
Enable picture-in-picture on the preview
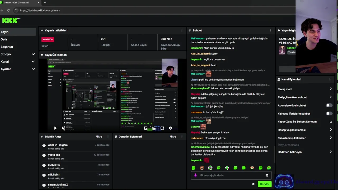pyautogui.click(x=146, y=128)
